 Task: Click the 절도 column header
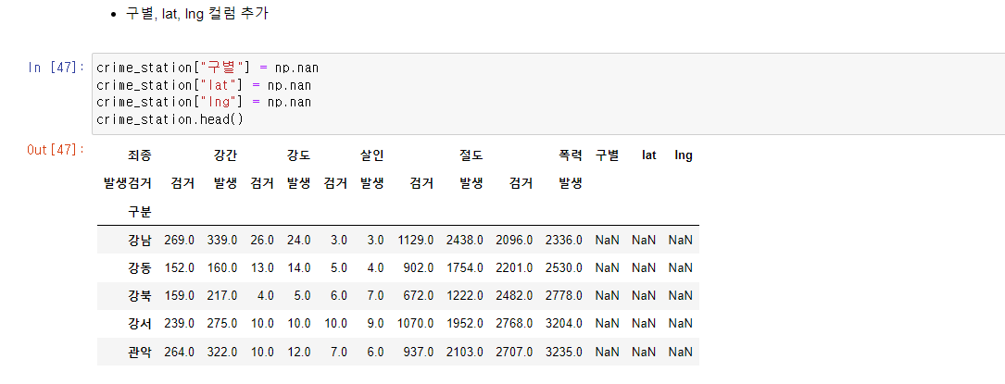tap(471, 155)
